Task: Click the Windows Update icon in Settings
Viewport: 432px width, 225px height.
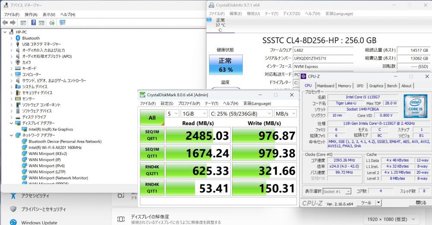Action: (13, 222)
